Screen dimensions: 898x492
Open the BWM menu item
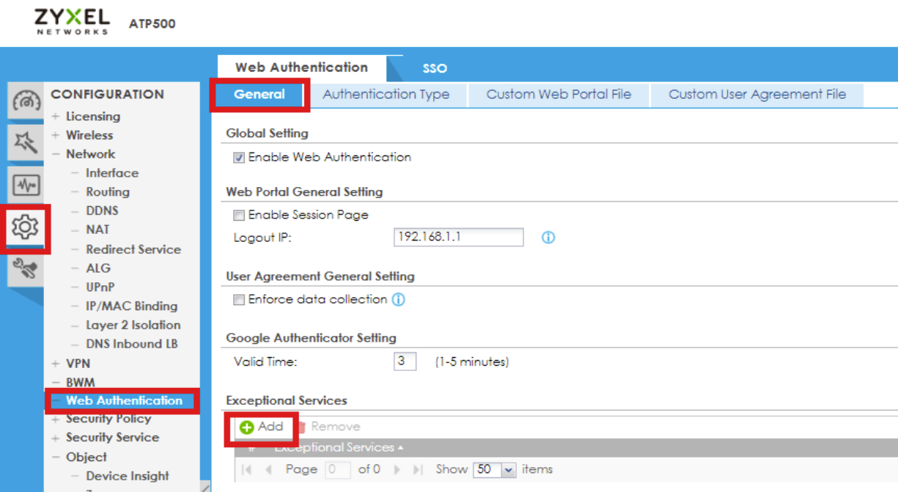pos(80,383)
